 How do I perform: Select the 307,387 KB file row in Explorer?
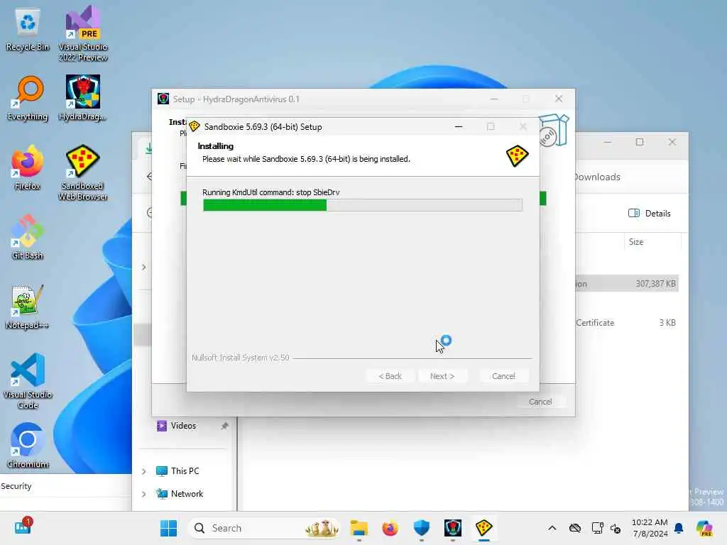click(627, 284)
